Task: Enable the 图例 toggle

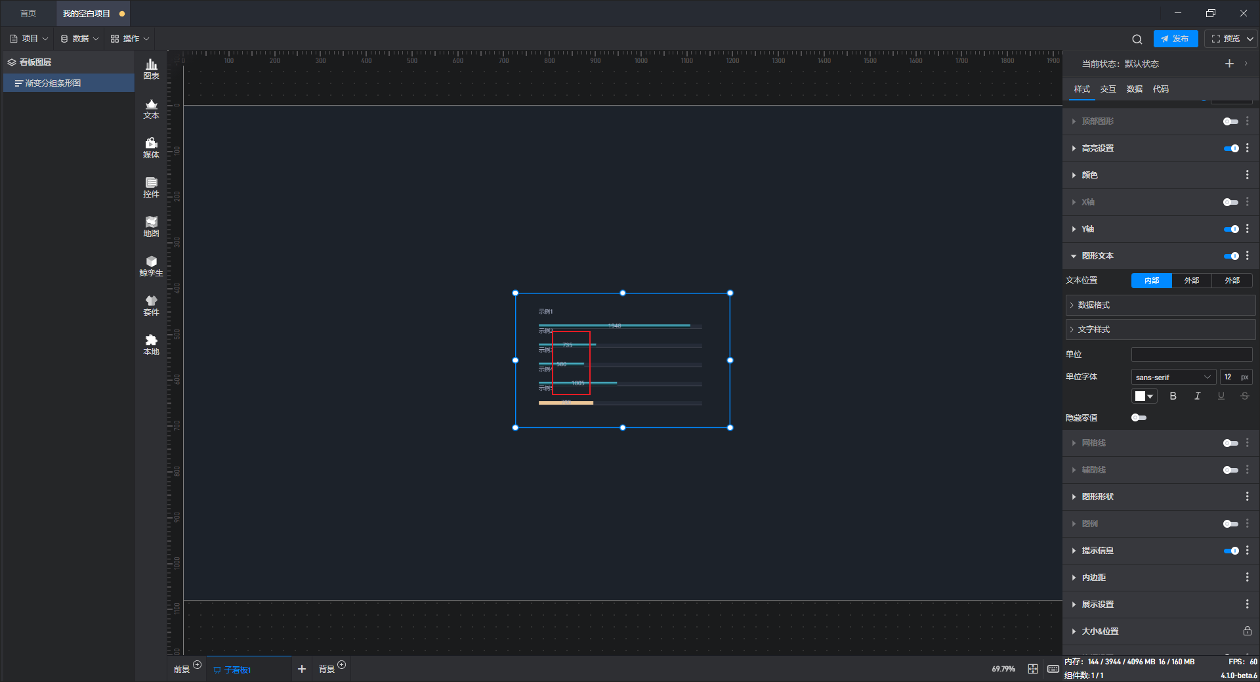Action: (x=1230, y=524)
